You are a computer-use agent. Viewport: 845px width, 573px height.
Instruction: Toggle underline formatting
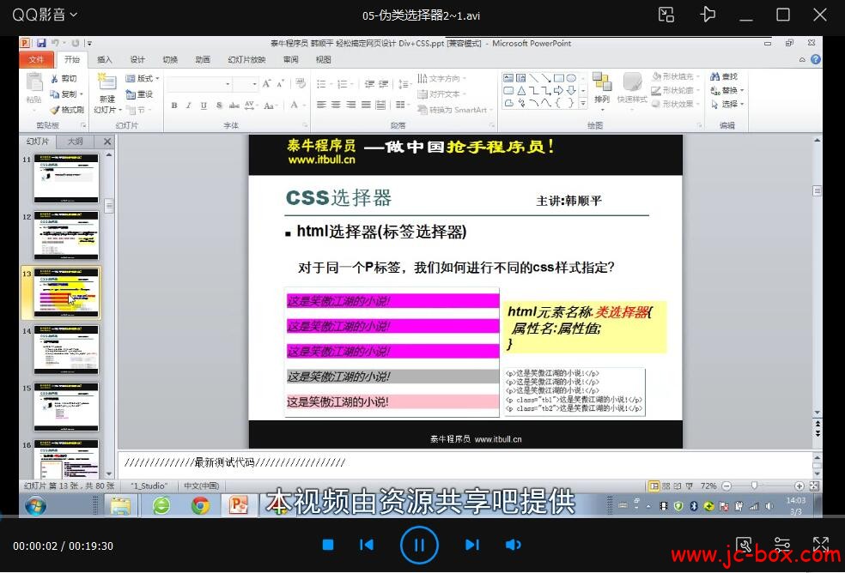[x=204, y=106]
